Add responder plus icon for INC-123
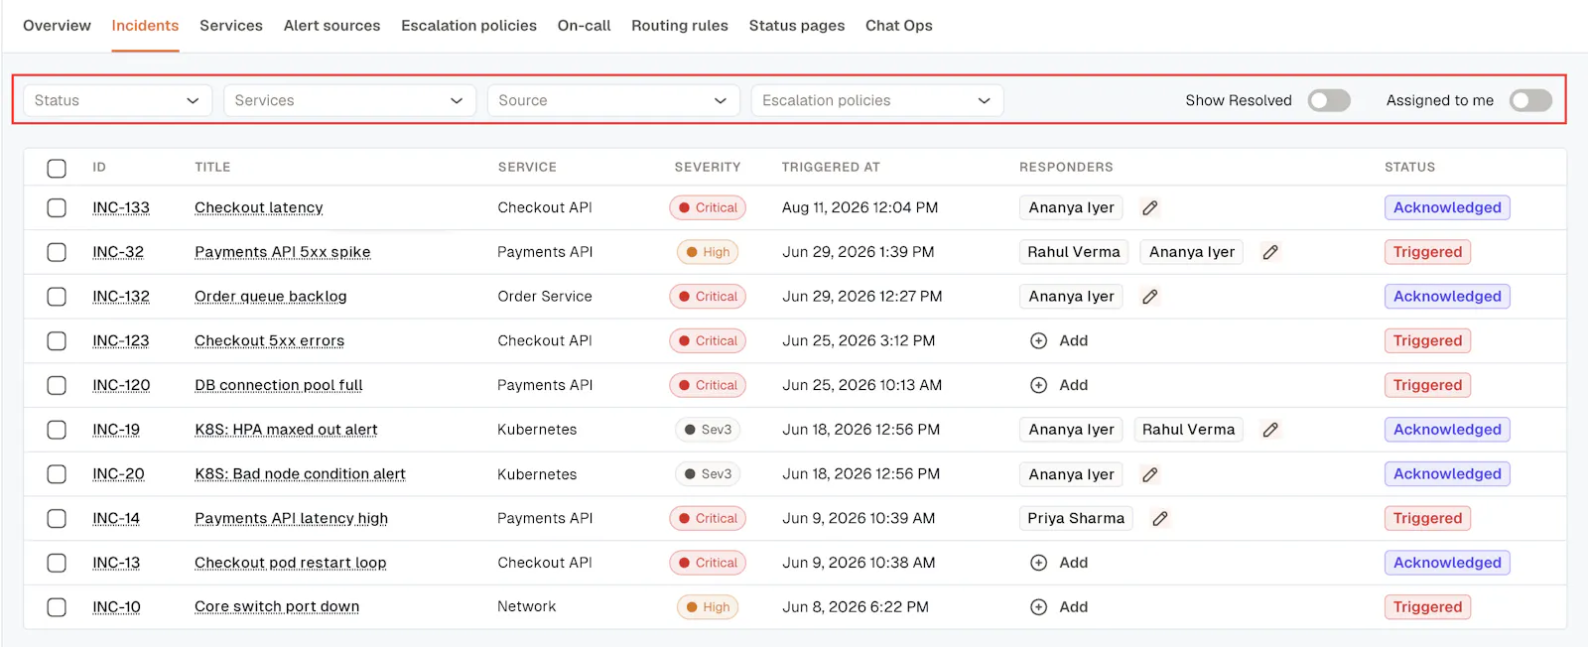The height and width of the screenshot is (647, 1588). click(1038, 341)
